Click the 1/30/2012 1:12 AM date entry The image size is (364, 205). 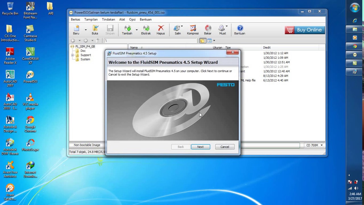(x=276, y=53)
